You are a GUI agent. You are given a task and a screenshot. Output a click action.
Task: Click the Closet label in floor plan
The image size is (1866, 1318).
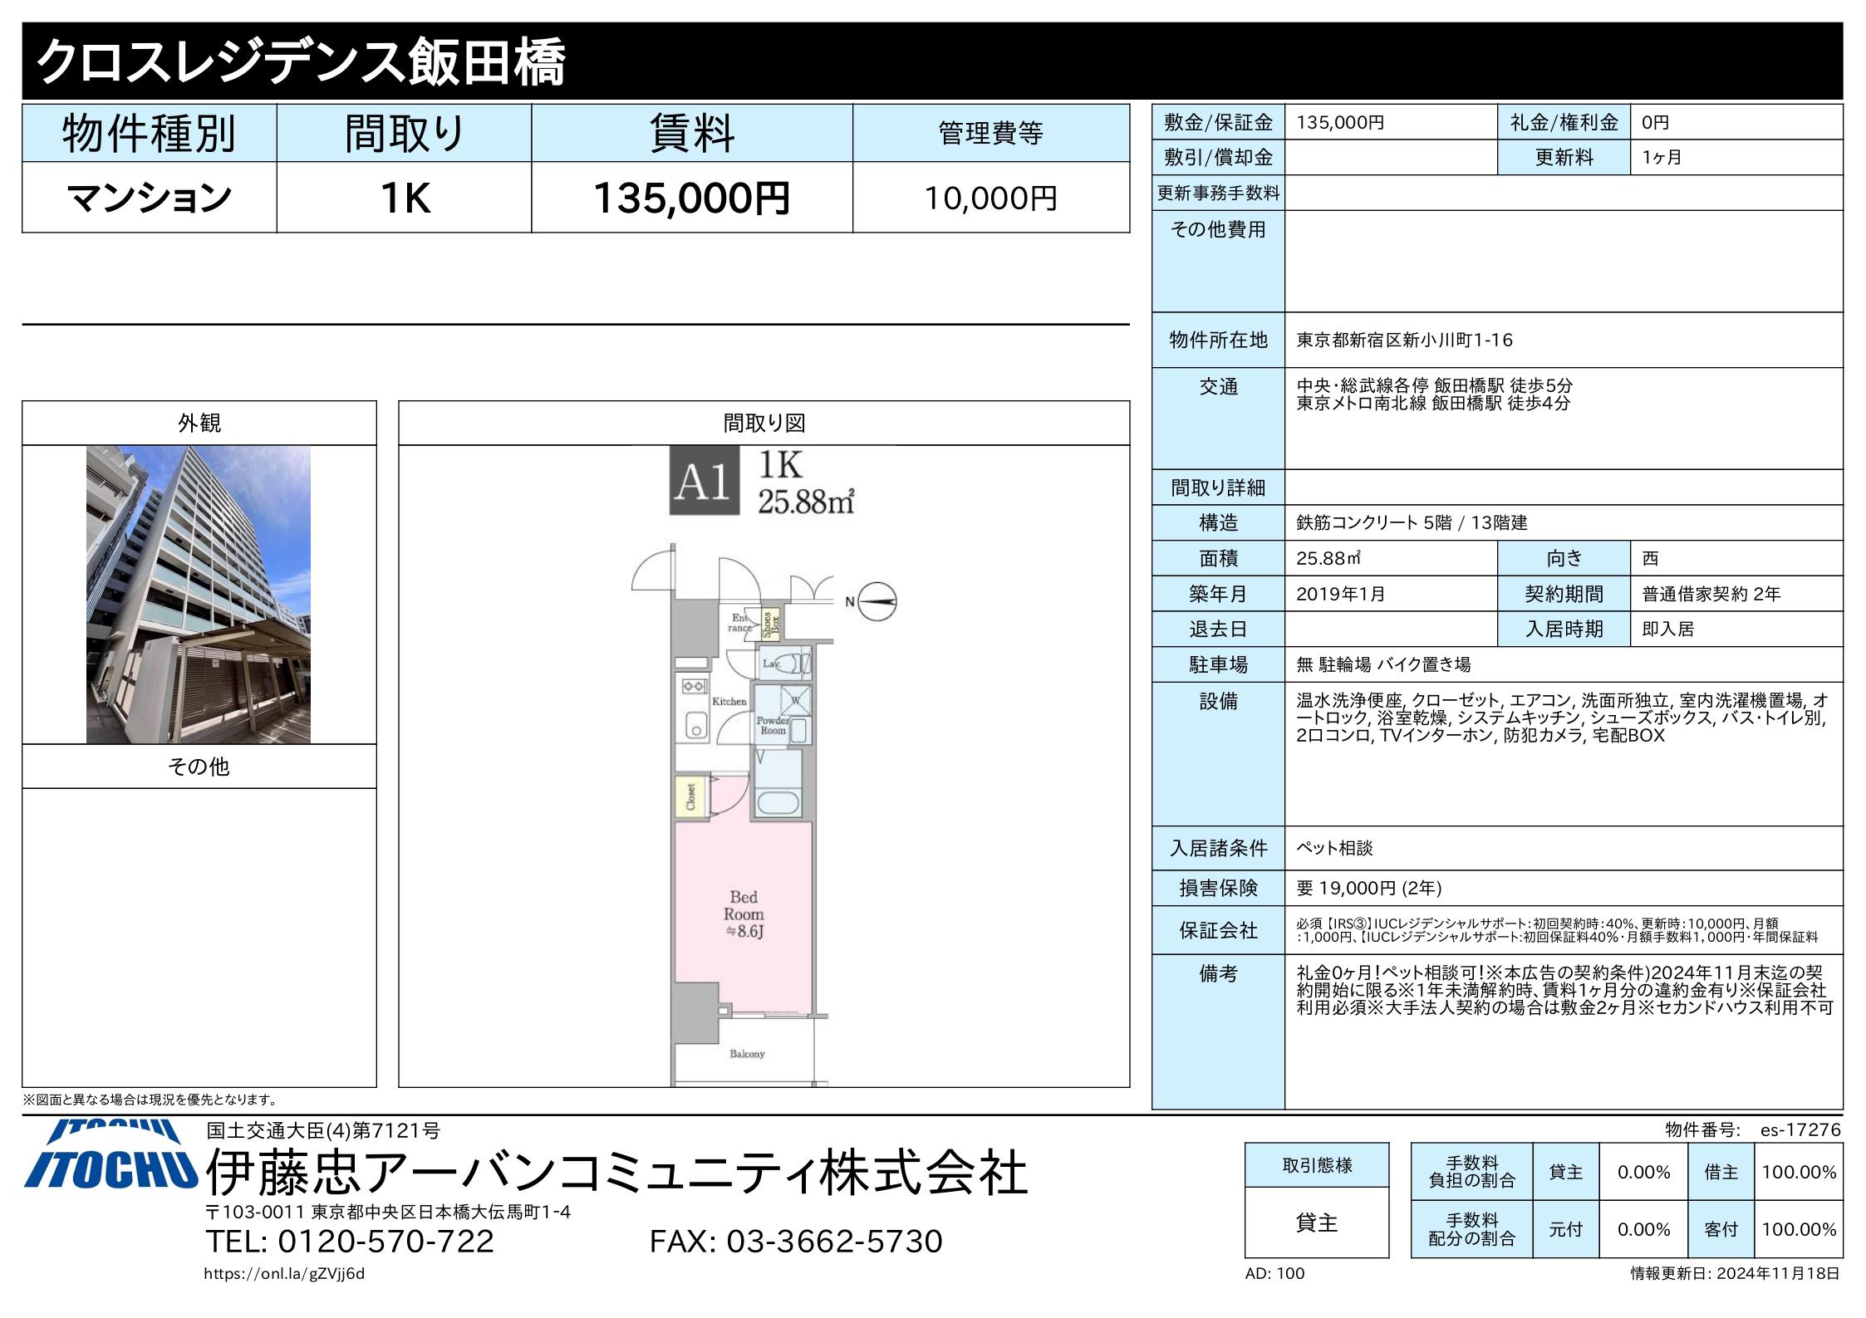691,797
